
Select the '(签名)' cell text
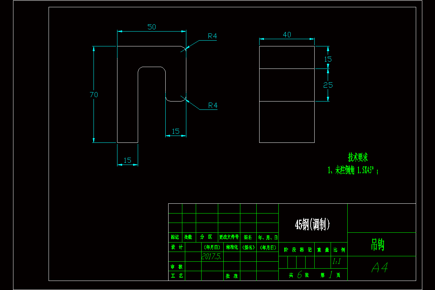248,247
